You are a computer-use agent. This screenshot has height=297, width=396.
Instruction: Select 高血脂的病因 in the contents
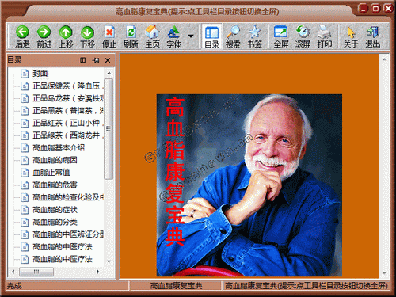pos(55,160)
